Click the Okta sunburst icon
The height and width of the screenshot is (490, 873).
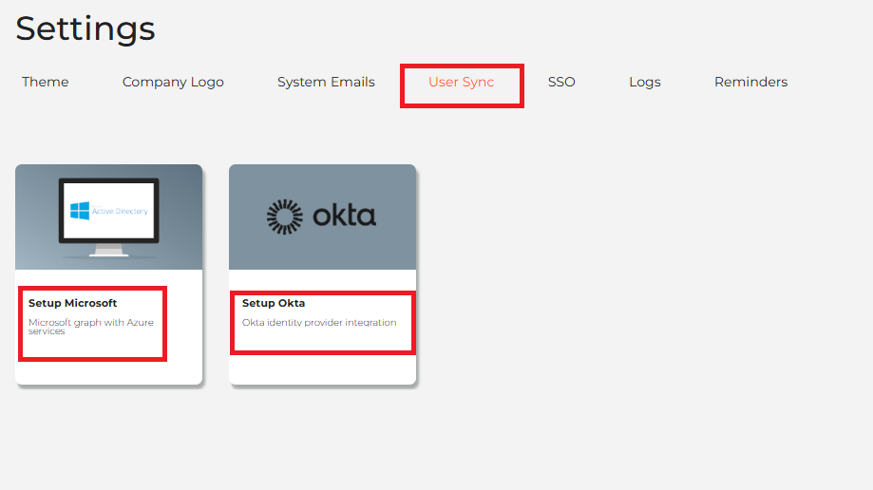pyautogui.click(x=284, y=217)
